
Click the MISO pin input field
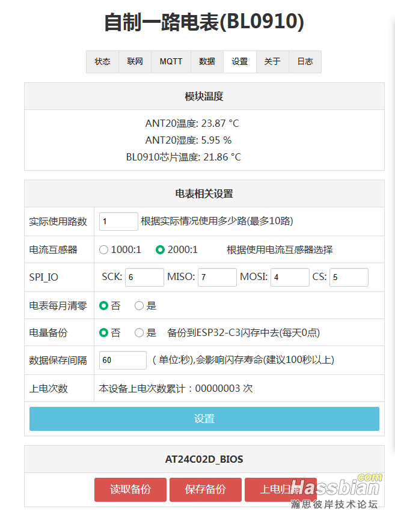pos(217,277)
